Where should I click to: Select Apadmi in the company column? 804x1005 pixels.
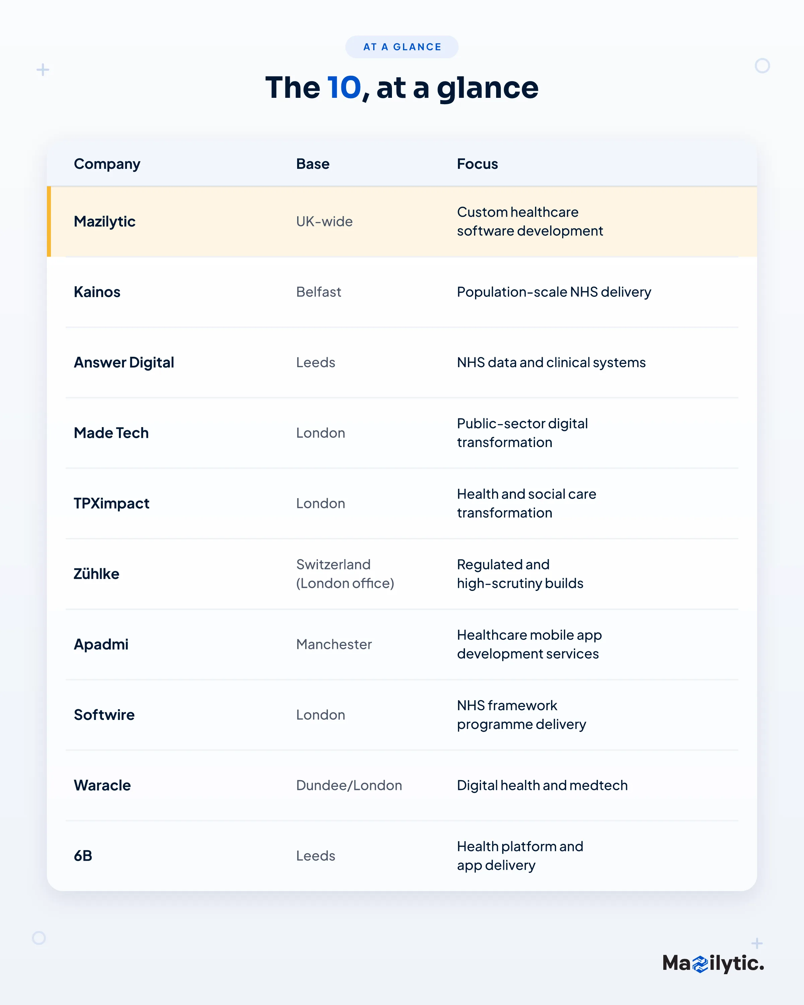[101, 644]
